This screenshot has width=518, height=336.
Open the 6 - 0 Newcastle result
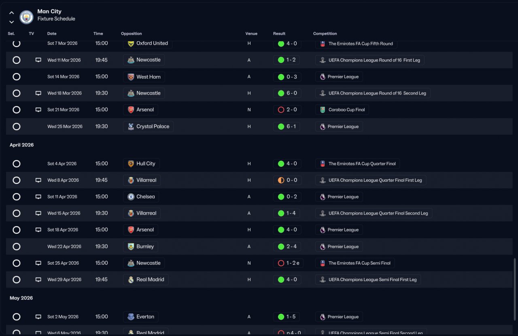[287, 93]
